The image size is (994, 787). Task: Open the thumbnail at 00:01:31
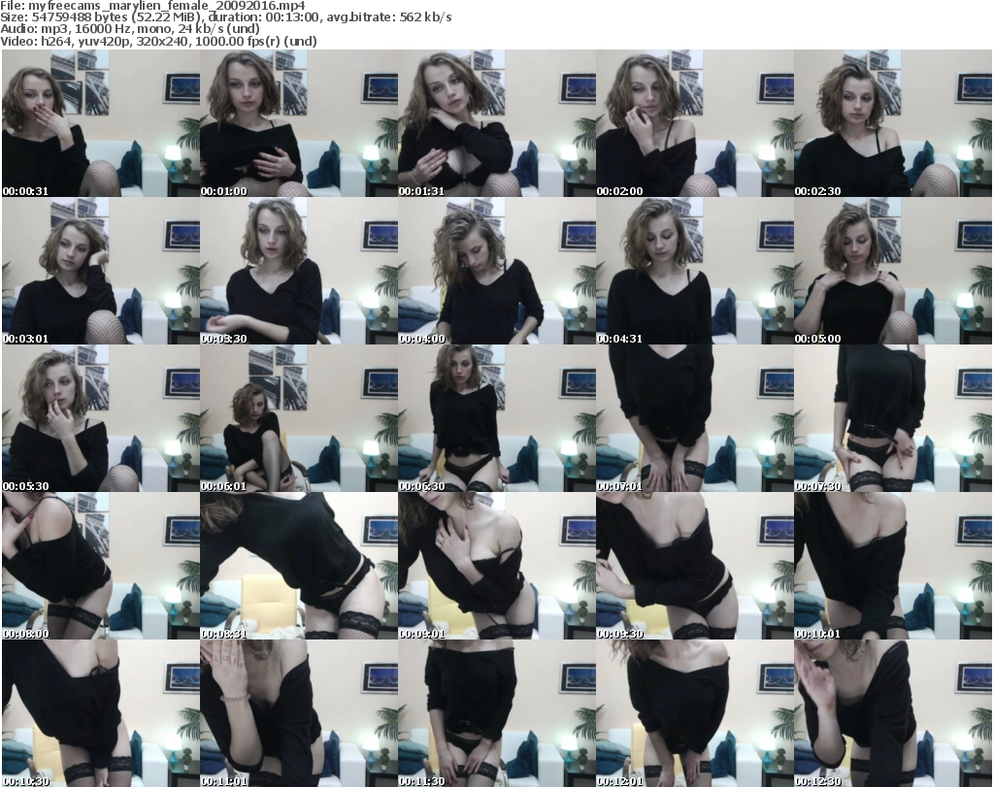(x=496, y=123)
